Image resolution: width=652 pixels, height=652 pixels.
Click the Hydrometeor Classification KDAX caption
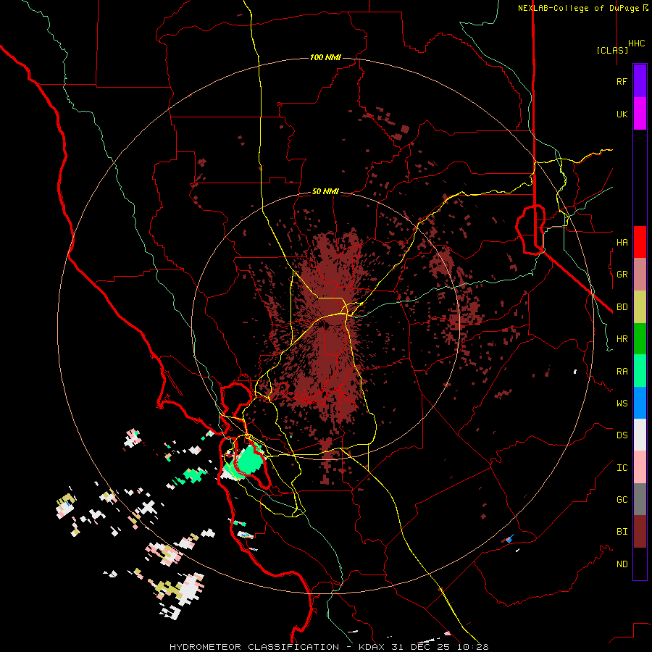[329, 647]
